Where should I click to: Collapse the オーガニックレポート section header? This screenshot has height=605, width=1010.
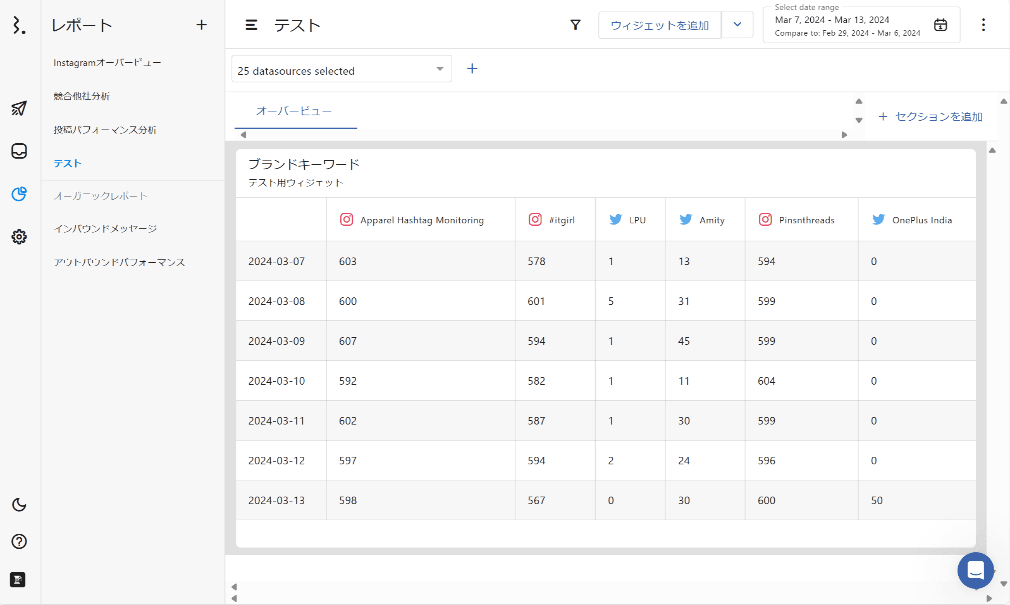[x=100, y=196]
